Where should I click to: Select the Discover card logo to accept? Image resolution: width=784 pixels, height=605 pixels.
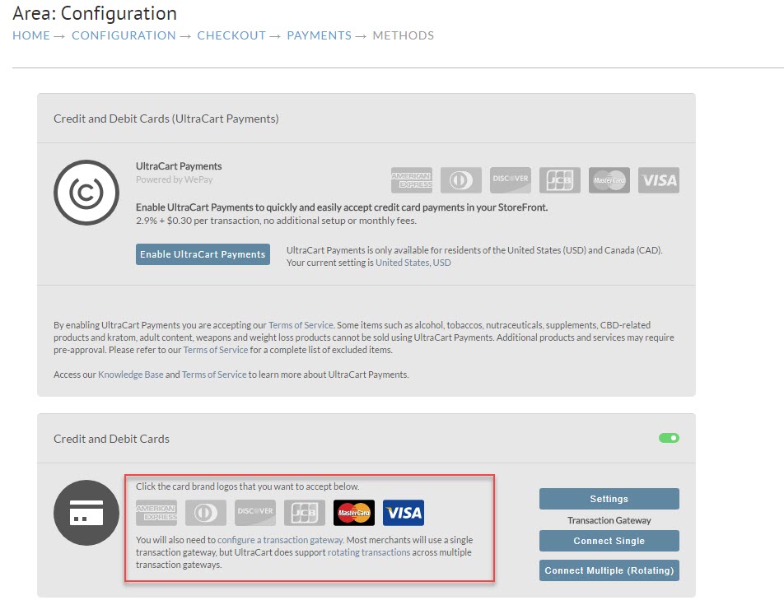(x=255, y=513)
